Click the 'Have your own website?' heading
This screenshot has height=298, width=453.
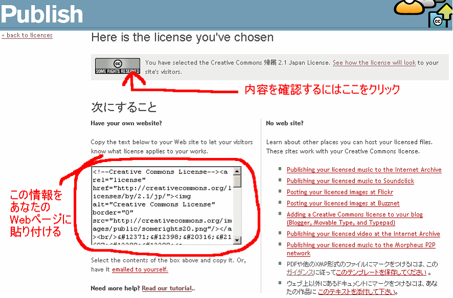(126, 123)
